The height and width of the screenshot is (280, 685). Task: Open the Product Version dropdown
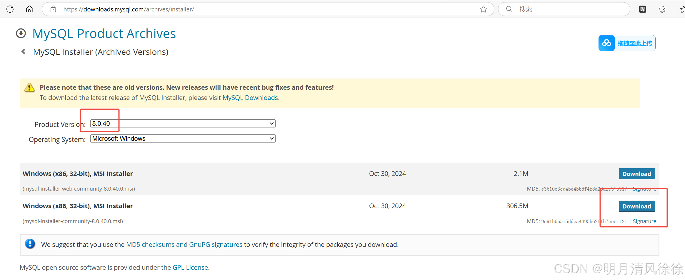(183, 123)
